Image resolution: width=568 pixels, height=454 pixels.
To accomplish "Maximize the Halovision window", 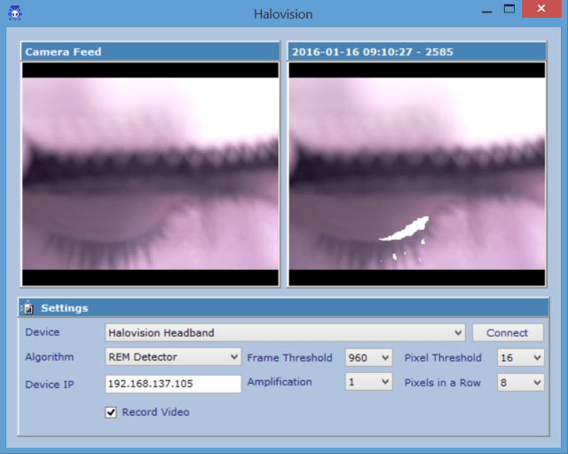I will click(x=509, y=10).
